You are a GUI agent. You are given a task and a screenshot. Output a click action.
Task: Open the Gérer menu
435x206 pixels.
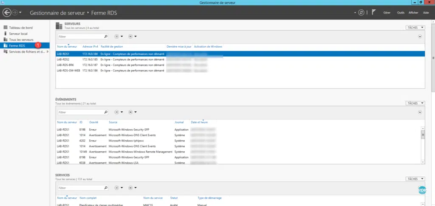pyautogui.click(x=387, y=13)
